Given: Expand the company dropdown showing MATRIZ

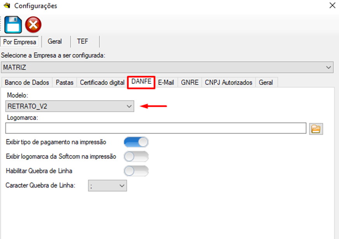Looking at the screenshot, I should (x=167, y=68).
